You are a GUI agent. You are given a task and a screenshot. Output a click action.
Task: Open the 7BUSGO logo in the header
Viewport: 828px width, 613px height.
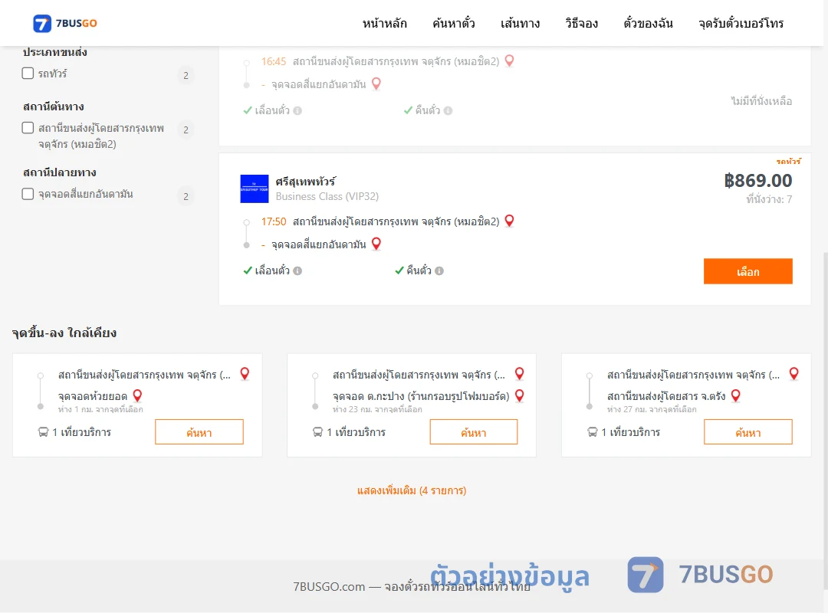[x=65, y=23]
